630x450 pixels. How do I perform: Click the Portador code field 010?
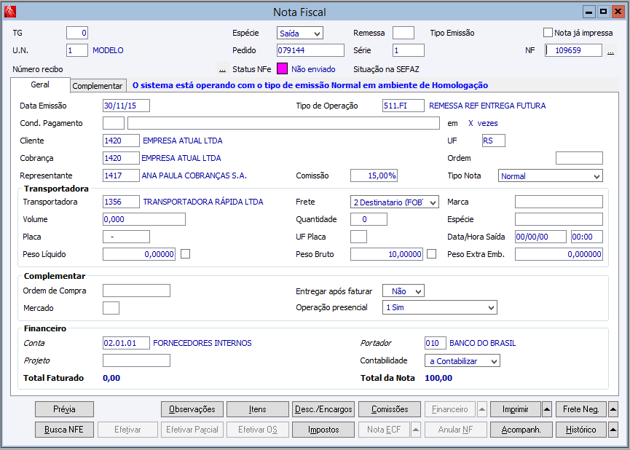436,343
